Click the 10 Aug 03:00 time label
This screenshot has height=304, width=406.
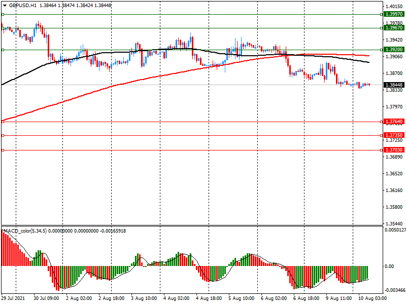[373, 298]
